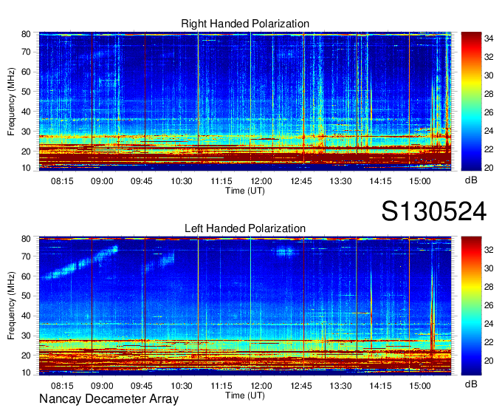Click the left-handed polarization spectrogram image
The image size is (502, 408).
point(245,306)
